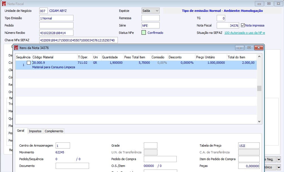Click the Unidade de Negócio field 007

click(x=44, y=11)
